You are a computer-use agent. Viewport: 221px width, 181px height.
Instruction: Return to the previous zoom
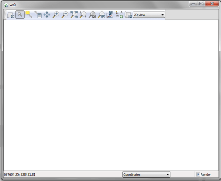[92, 15]
